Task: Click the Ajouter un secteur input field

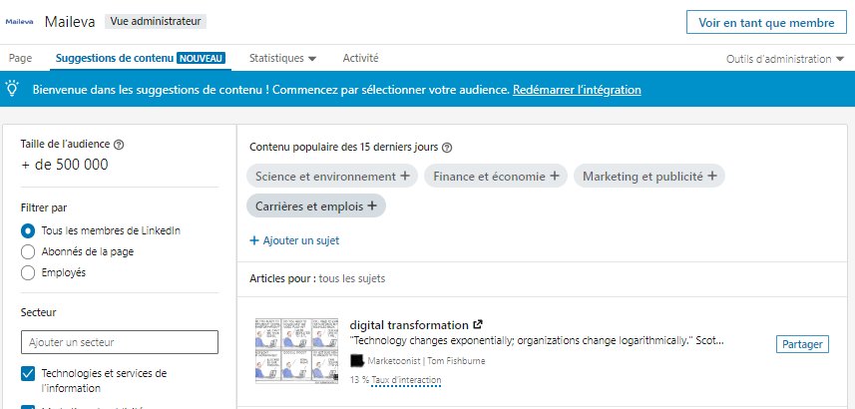Action: coord(120,342)
